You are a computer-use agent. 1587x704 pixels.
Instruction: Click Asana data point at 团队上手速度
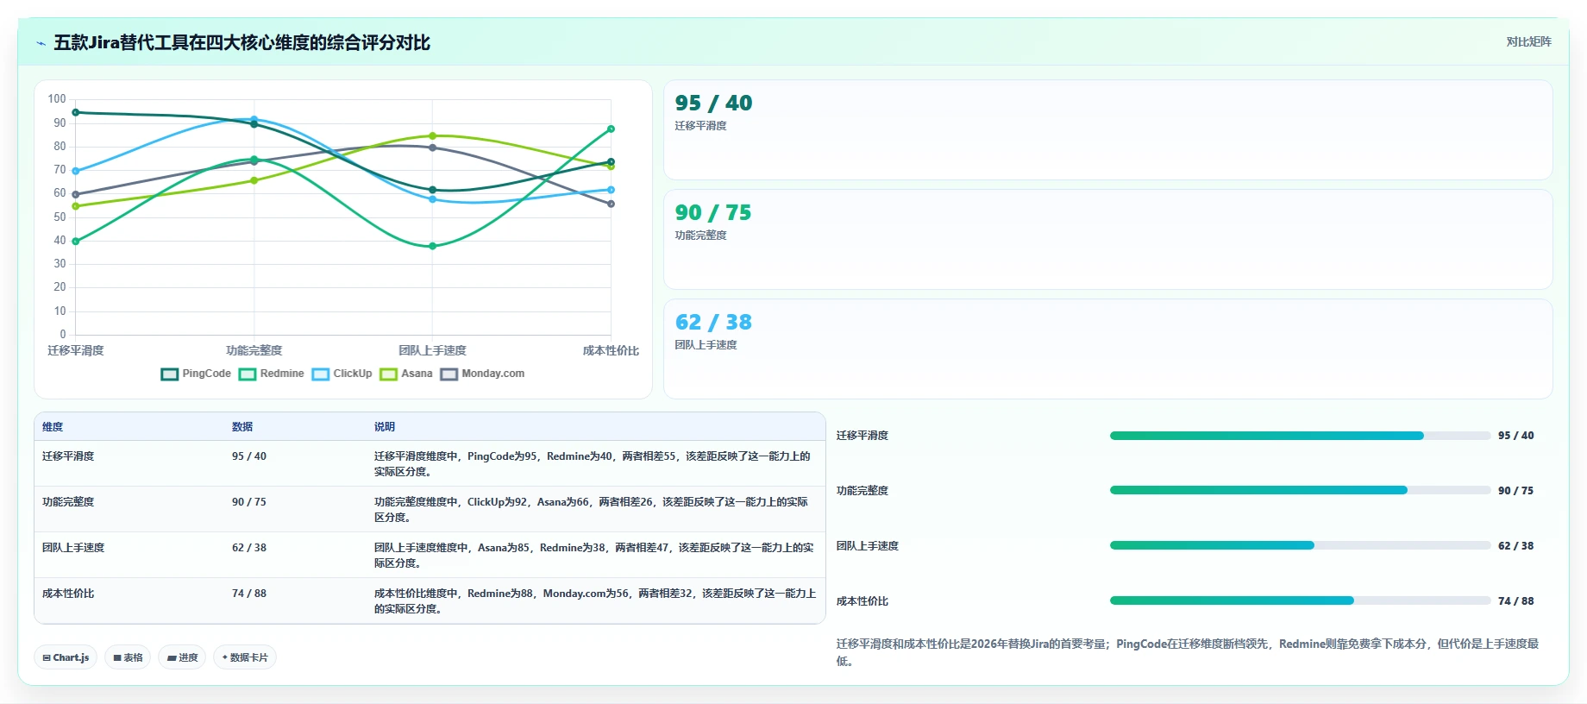tap(432, 135)
